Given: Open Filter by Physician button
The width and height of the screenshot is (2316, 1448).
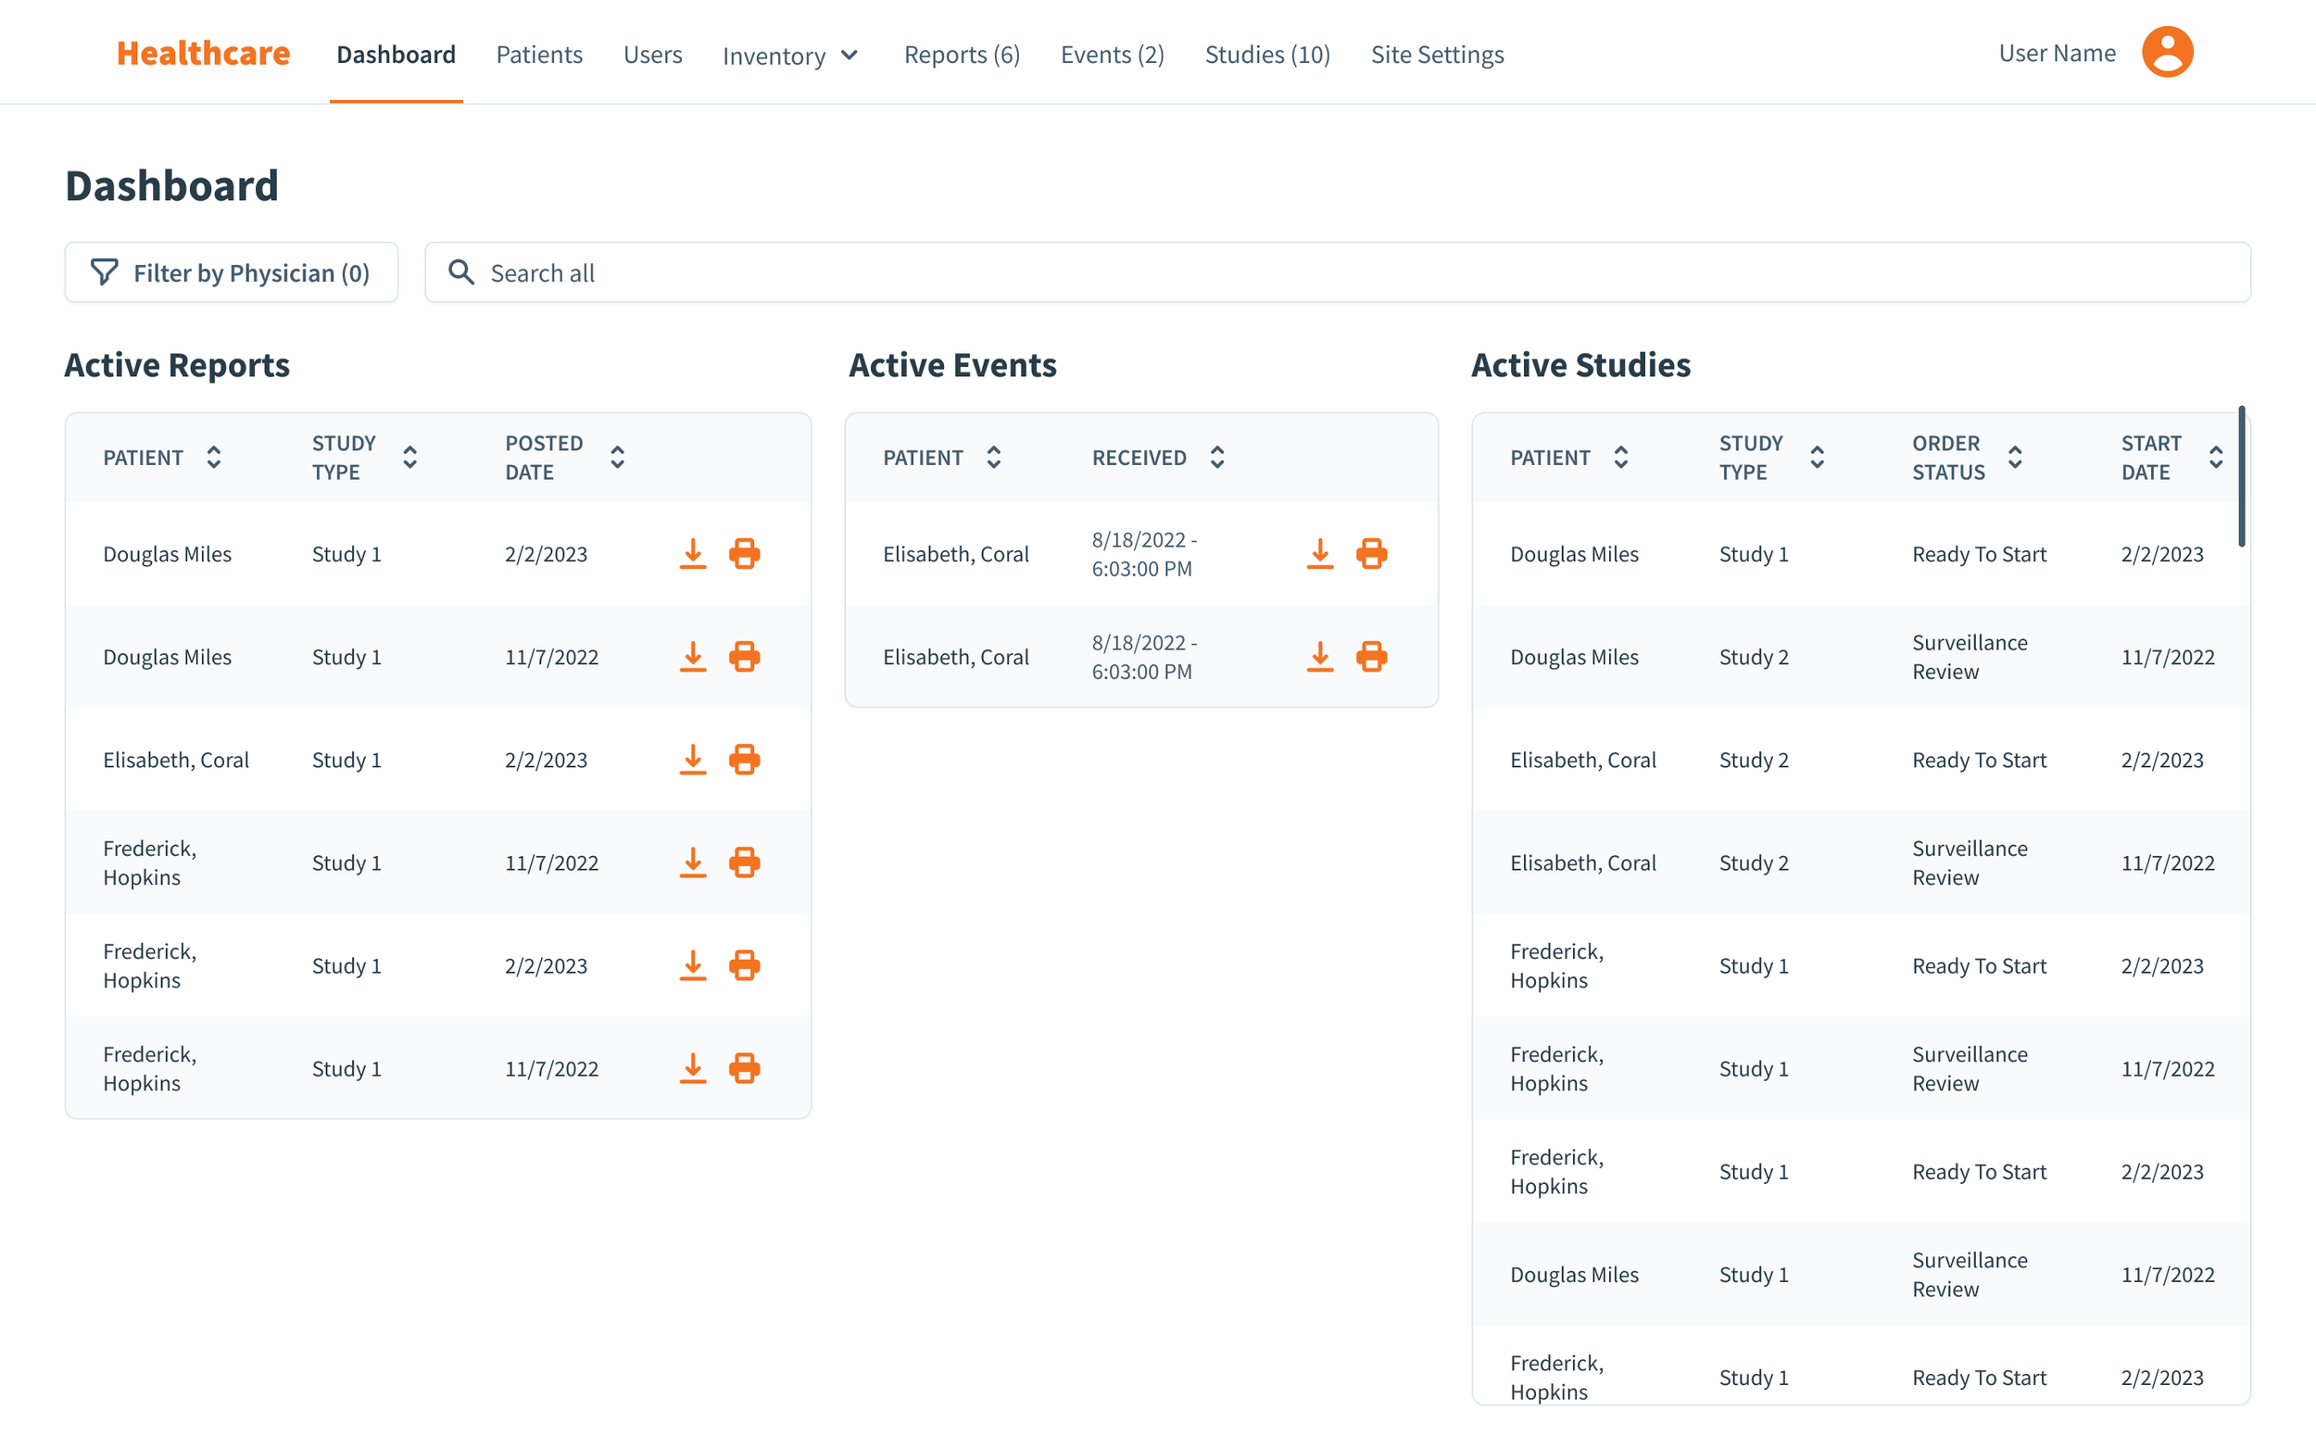Looking at the screenshot, I should [x=231, y=273].
